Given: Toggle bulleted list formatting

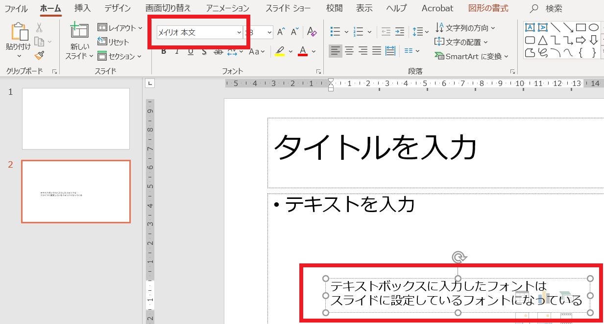Looking at the screenshot, I should (335, 31).
